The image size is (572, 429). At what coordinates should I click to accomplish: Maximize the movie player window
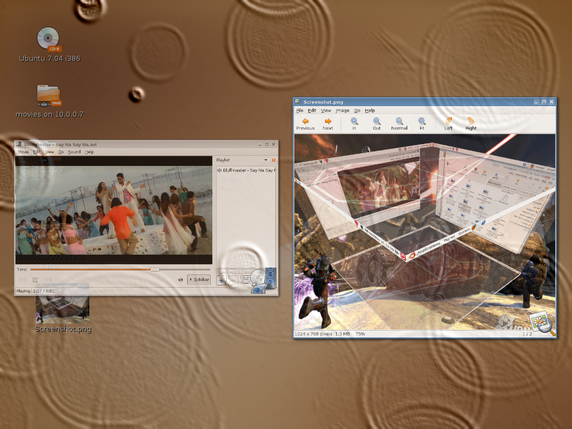tap(266, 145)
